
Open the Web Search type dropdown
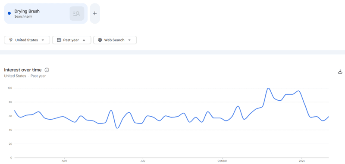(115, 40)
